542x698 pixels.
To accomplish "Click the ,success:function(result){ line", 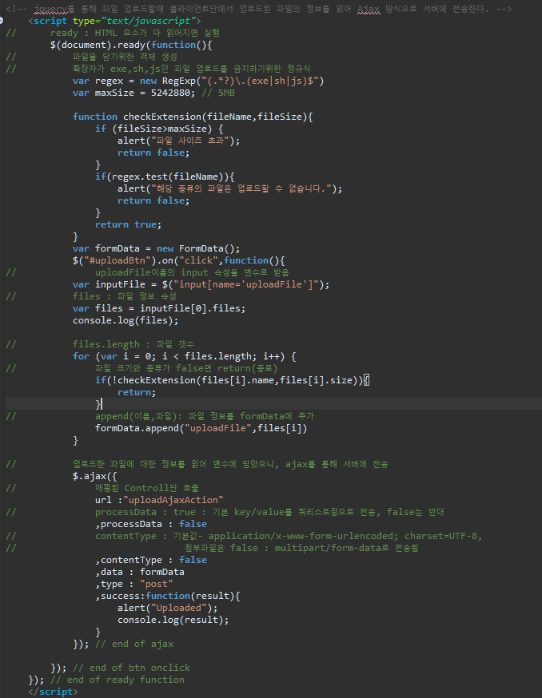I will tap(168, 597).
